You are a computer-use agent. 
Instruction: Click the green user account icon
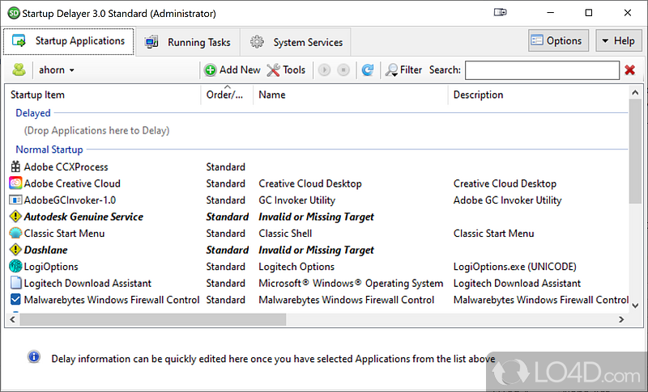tap(18, 70)
